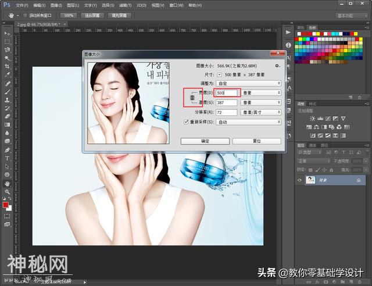Image resolution: width=372 pixels, height=286 pixels.
Task: Open the Resolution unit dropdown
Action: (261, 112)
